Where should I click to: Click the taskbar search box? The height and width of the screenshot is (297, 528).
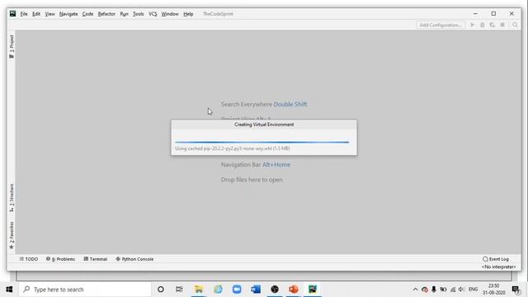click(85, 290)
